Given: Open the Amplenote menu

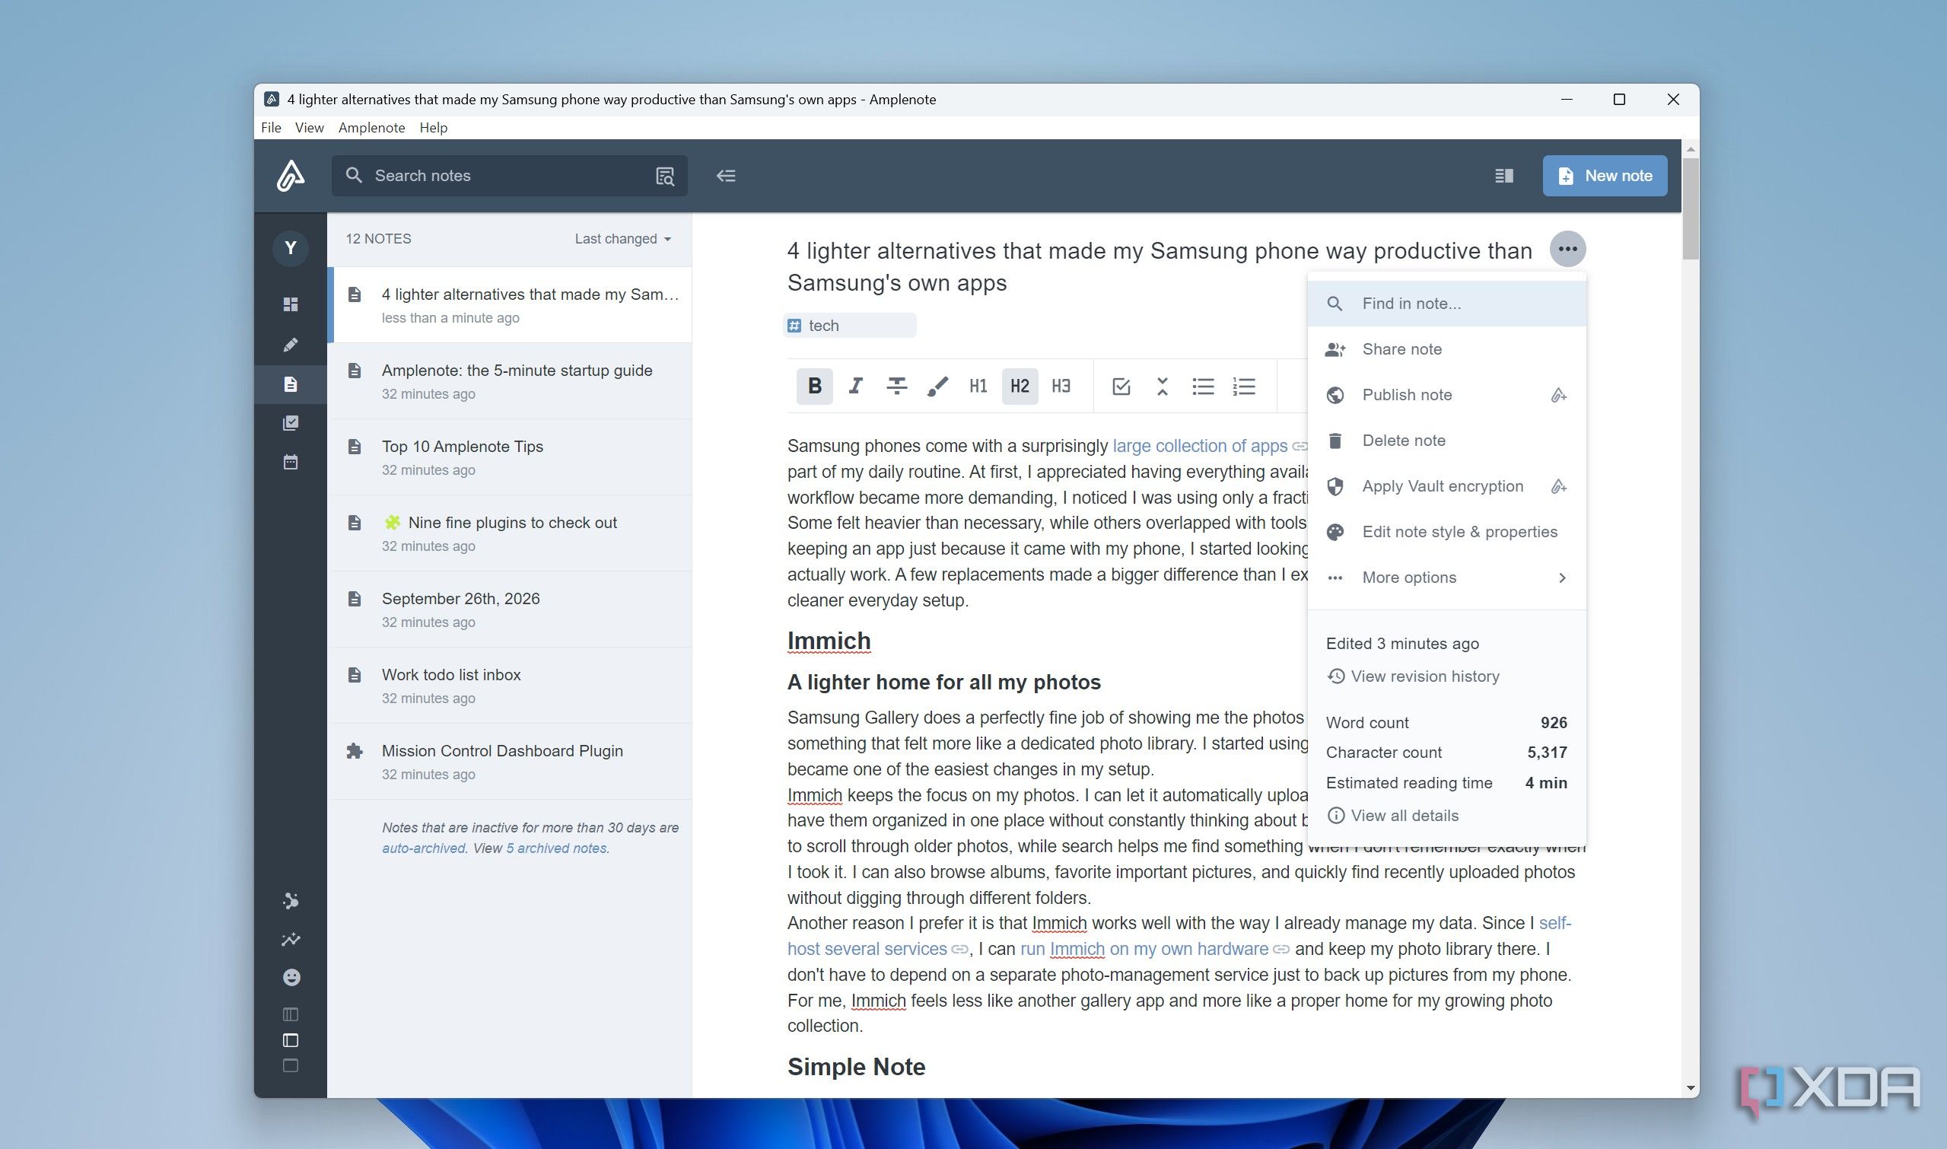Looking at the screenshot, I should (x=371, y=128).
